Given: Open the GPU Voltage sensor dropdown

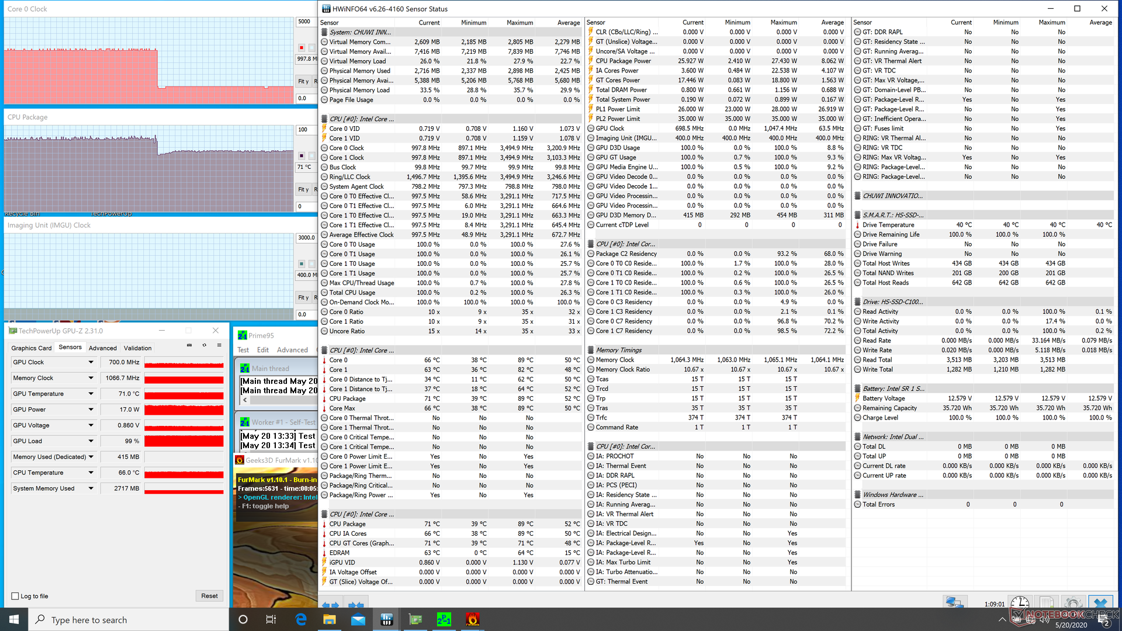Looking at the screenshot, I should pyautogui.click(x=91, y=425).
